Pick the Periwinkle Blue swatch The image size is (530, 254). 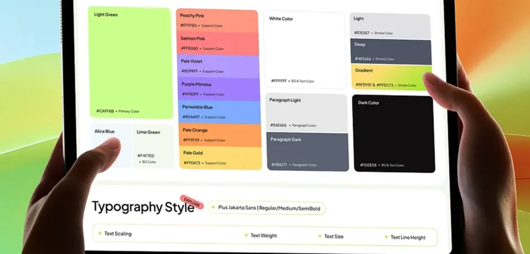pyautogui.click(x=220, y=112)
